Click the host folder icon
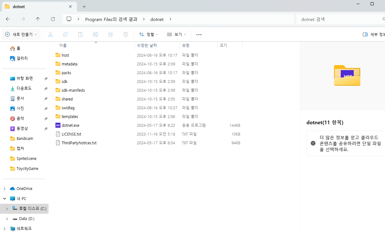The height and width of the screenshot is (236, 385). [58, 55]
